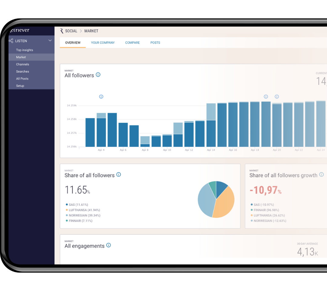Click the NORWEGIAN (-12.63%) growth legend entry

coord(268,221)
